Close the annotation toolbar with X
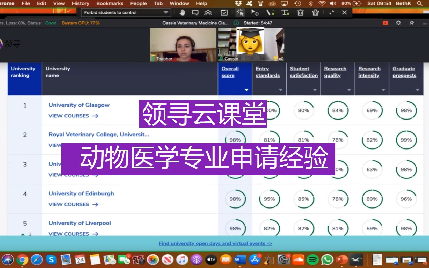 [344, 12]
